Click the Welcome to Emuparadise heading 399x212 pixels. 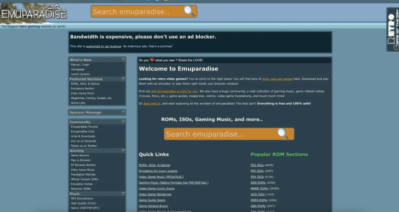coord(178,69)
